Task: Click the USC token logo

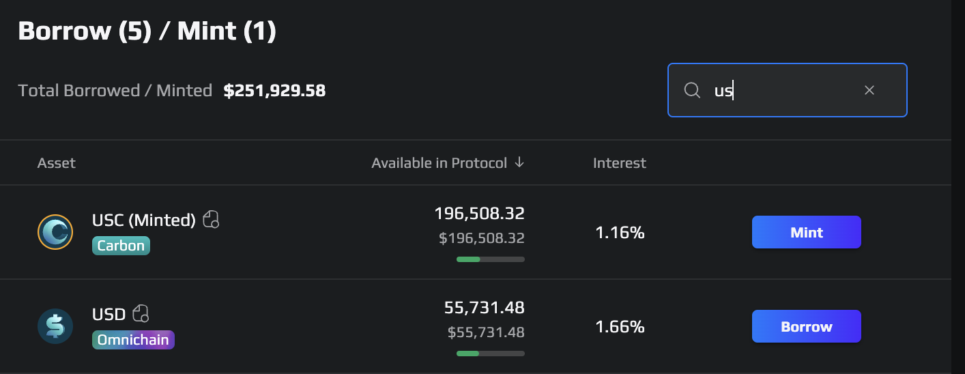Action: [x=55, y=232]
